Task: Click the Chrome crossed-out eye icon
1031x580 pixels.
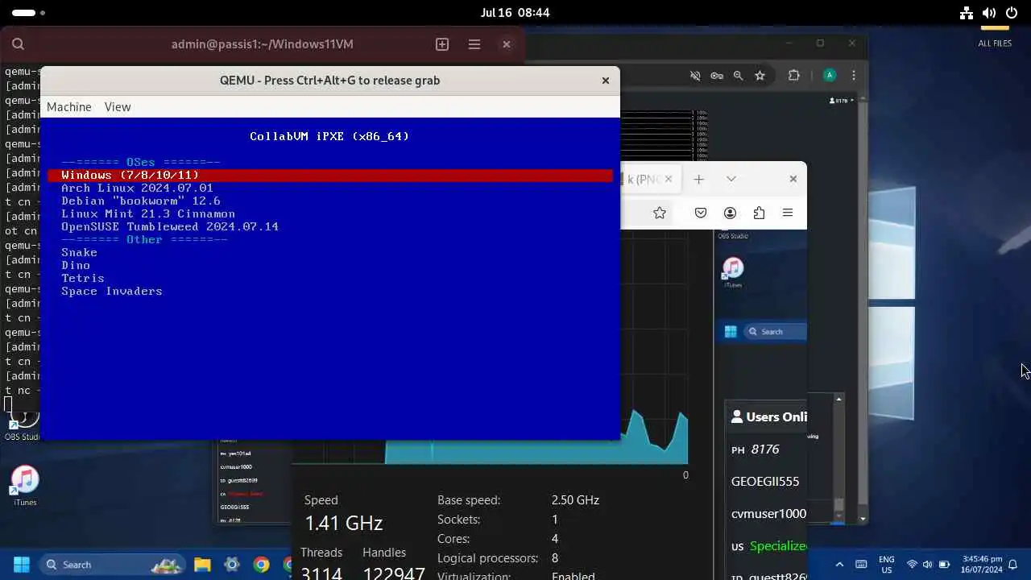Action: point(695,76)
